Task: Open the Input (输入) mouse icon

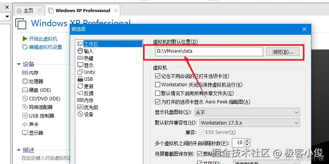Action: click(80, 51)
